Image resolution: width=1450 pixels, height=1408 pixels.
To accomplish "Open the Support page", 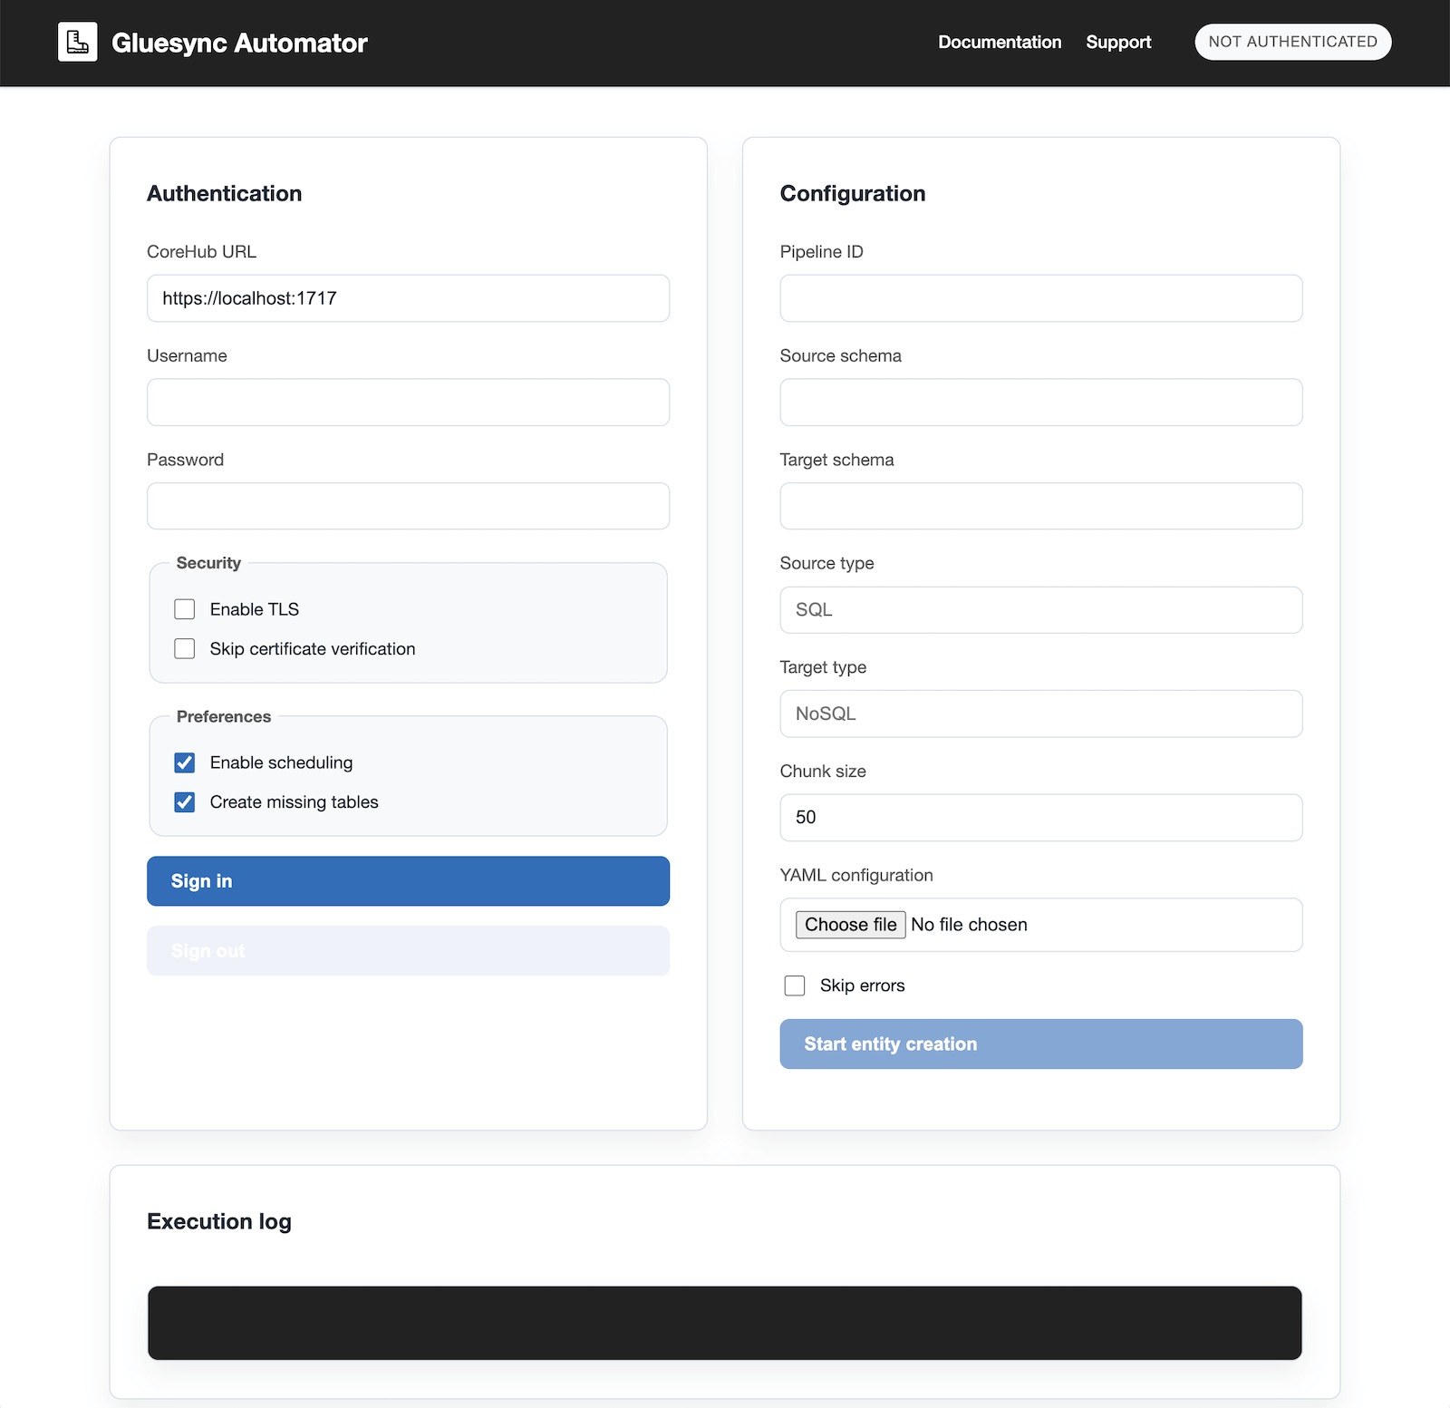I will [x=1118, y=42].
